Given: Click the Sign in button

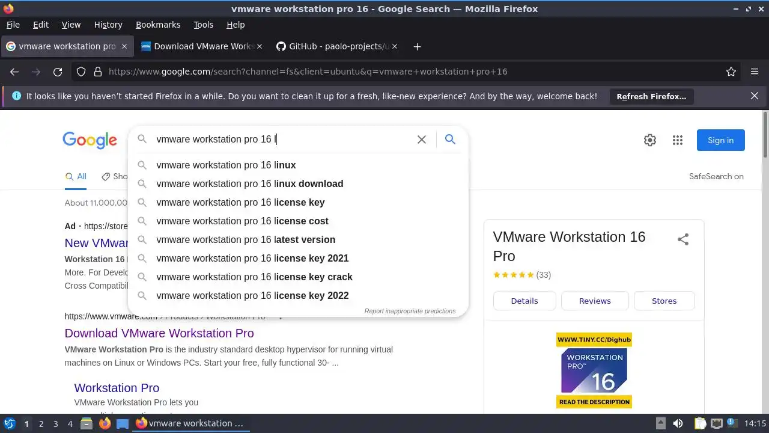Looking at the screenshot, I should tap(720, 140).
